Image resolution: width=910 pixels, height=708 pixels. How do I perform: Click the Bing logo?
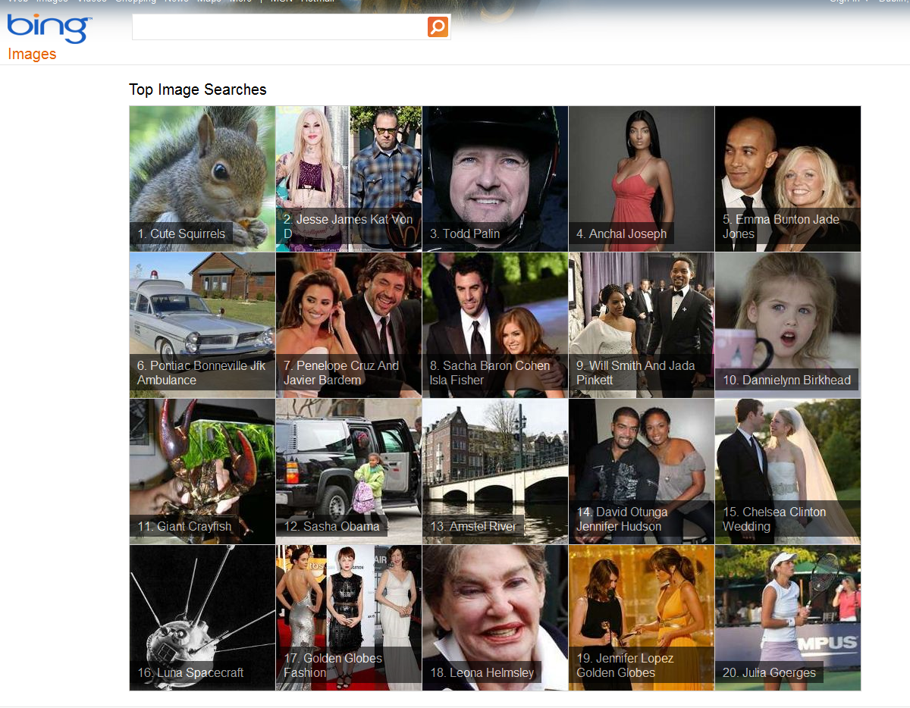(49, 29)
